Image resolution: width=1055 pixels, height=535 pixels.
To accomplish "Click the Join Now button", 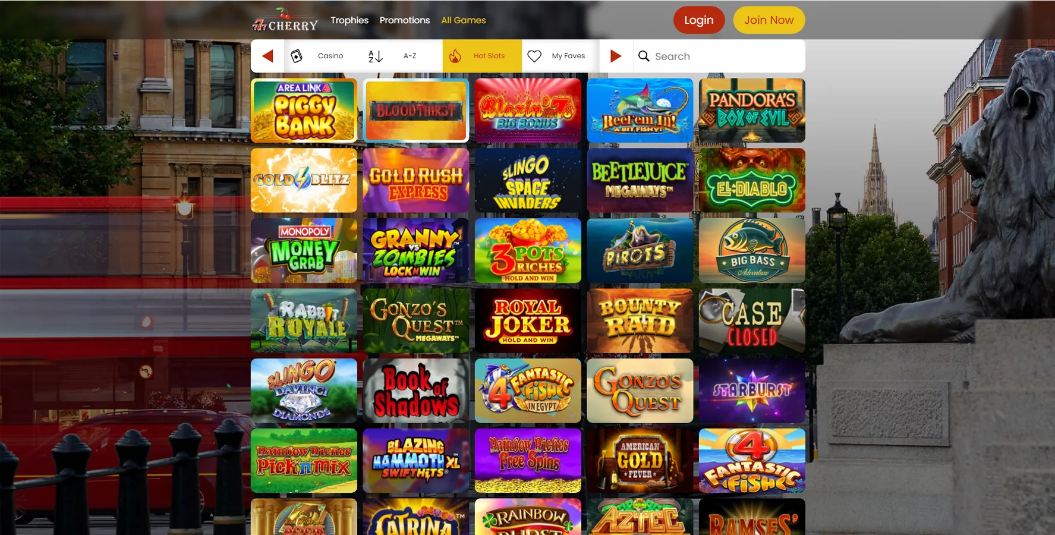I will [769, 20].
